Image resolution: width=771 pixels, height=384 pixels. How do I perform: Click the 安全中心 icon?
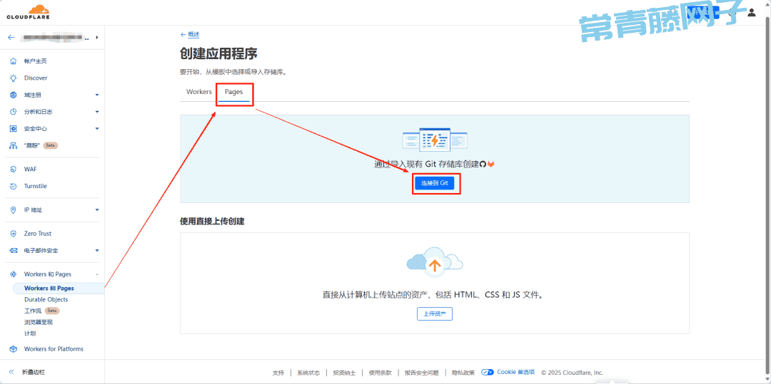14,129
